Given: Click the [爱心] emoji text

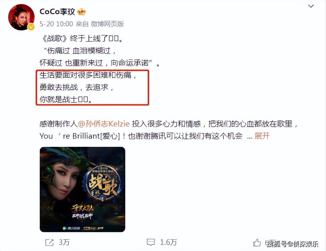Looking at the screenshot, I should coord(110,136).
